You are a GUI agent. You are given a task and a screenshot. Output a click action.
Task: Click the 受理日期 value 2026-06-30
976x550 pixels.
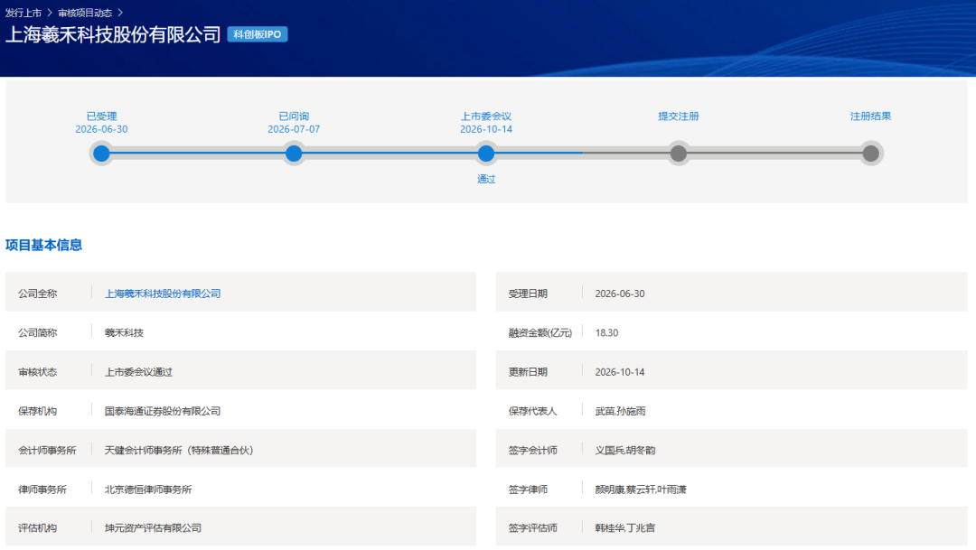tap(620, 294)
